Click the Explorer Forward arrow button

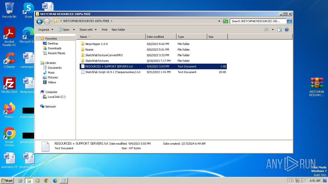click(46, 21)
